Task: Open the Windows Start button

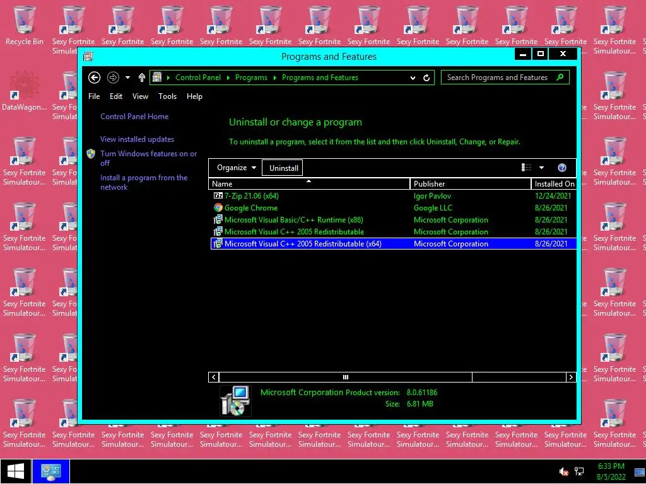Action: click(x=16, y=471)
